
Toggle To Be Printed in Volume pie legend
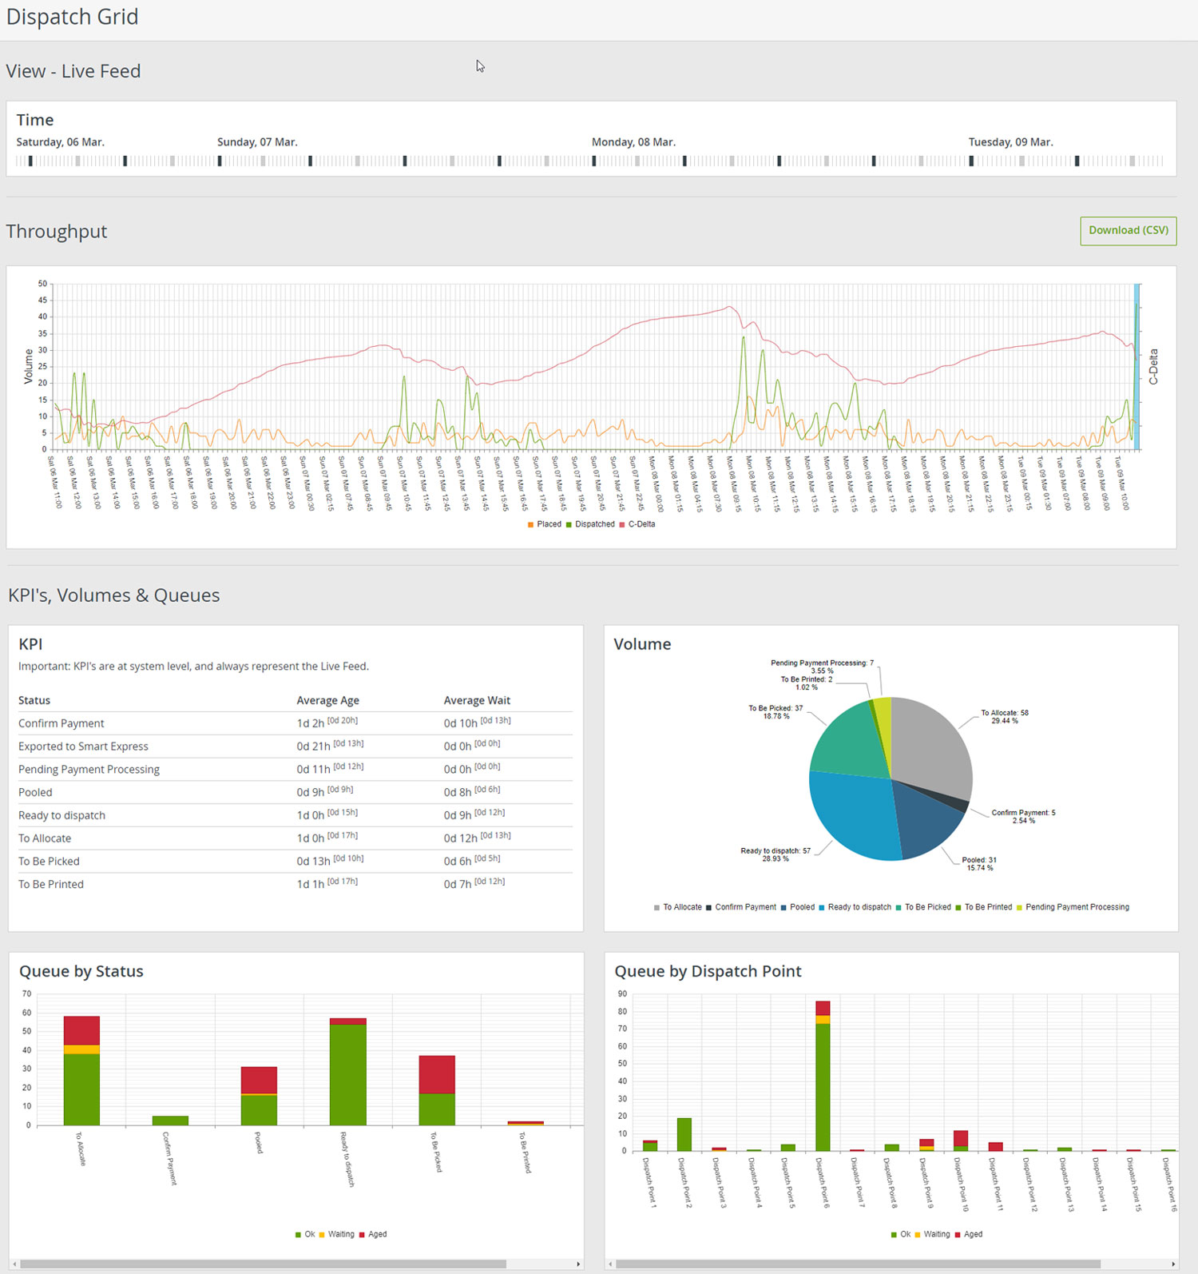(x=983, y=907)
